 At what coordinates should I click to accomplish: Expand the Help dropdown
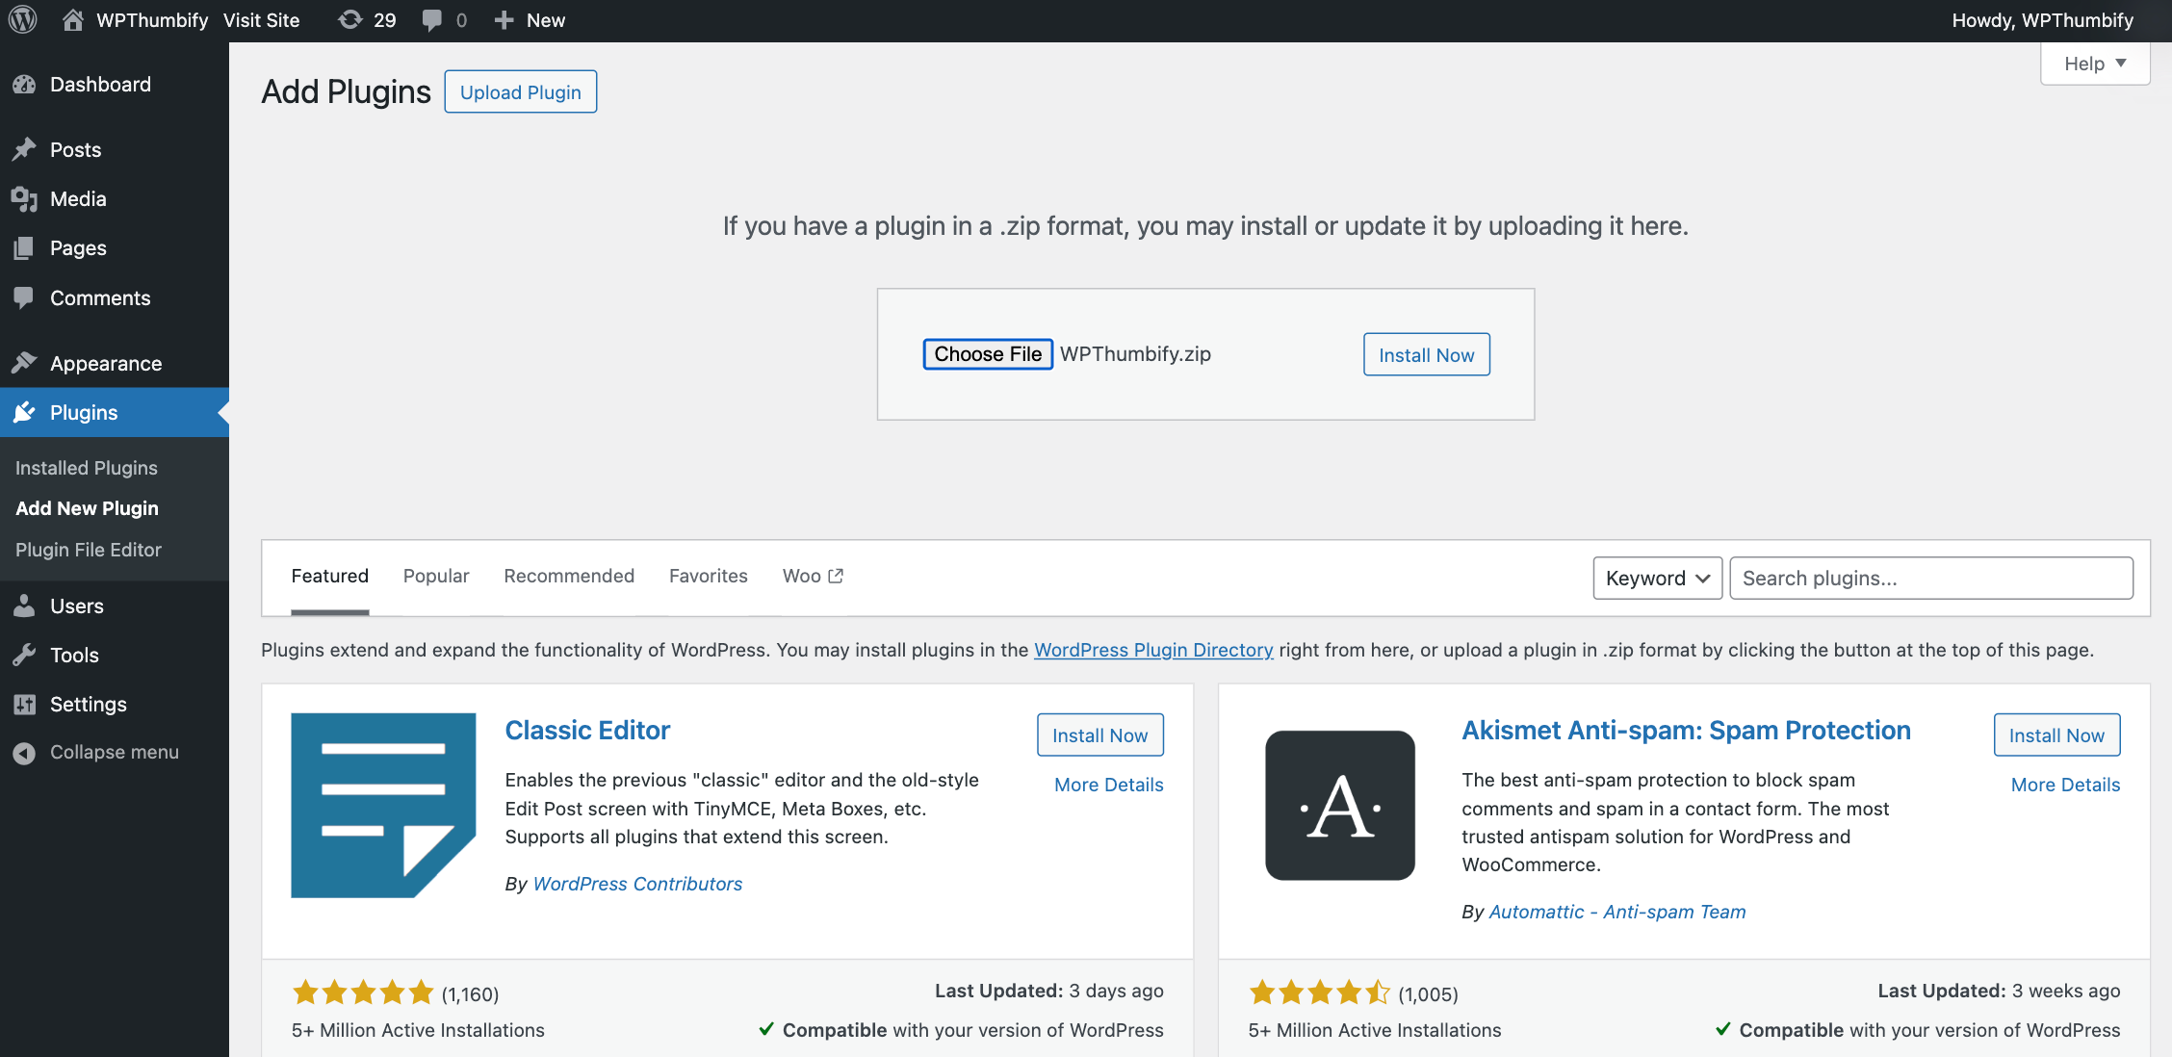(x=2095, y=64)
